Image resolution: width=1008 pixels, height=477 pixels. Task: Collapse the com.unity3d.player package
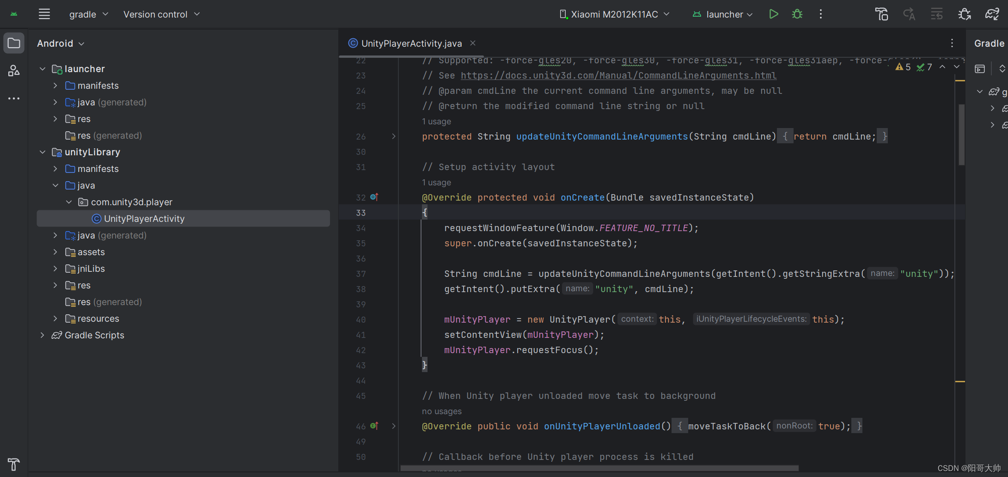click(x=69, y=202)
